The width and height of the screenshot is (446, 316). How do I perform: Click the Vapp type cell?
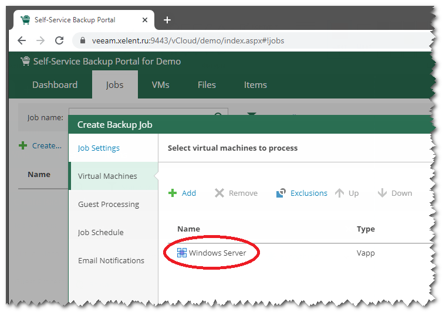click(x=366, y=253)
